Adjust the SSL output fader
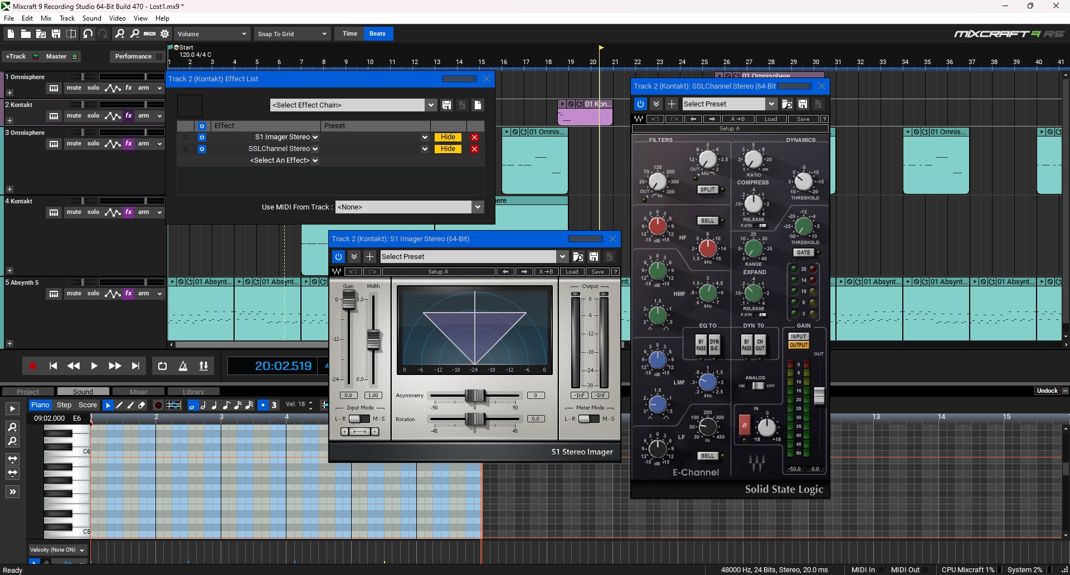The width and height of the screenshot is (1070, 575). (819, 396)
